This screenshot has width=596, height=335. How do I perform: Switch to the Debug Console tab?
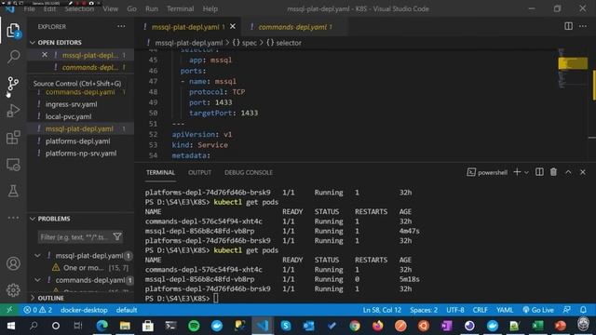pyautogui.click(x=249, y=172)
